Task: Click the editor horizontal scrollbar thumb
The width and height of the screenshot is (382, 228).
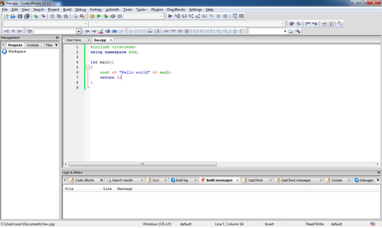Action: click(x=143, y=164)
